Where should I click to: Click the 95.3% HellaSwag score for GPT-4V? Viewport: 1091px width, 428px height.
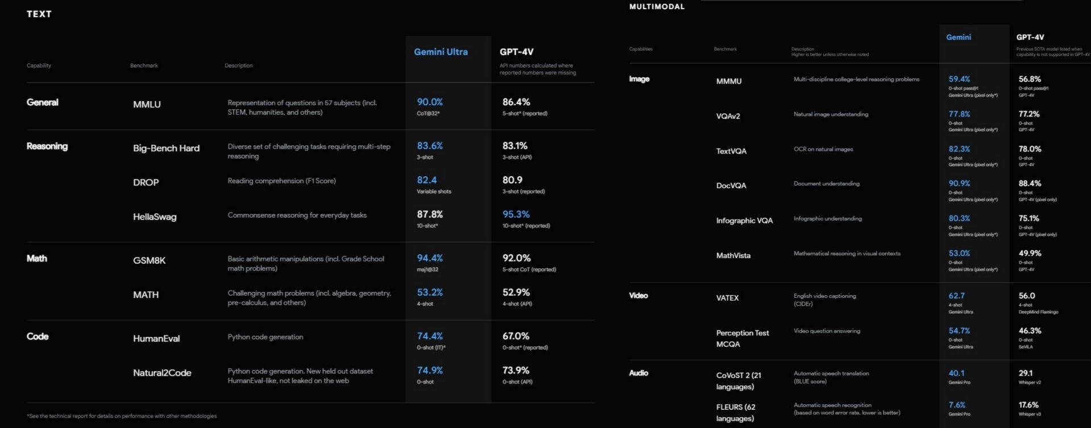tap(515, 214)
